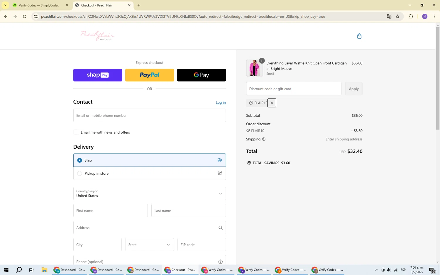Open browser translate page icon
Image resolution: width=440 pixels, height=275 pixels.
click(x=389, y=16)
